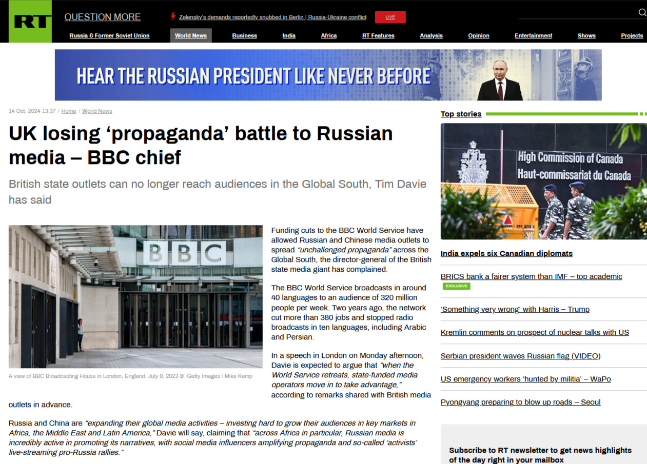This screenshot has height=464, width=647.
Task: Click the red lightning bolt breaking-news icon
Action: [x=173, y=16]
